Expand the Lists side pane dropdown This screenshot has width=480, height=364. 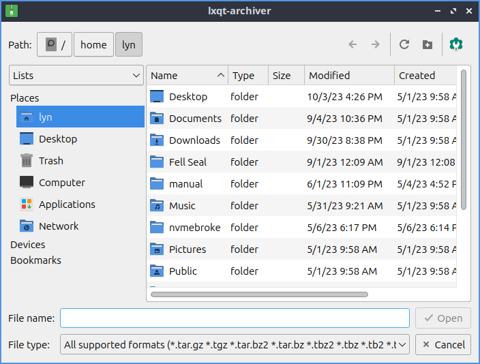tap(76, 76)
